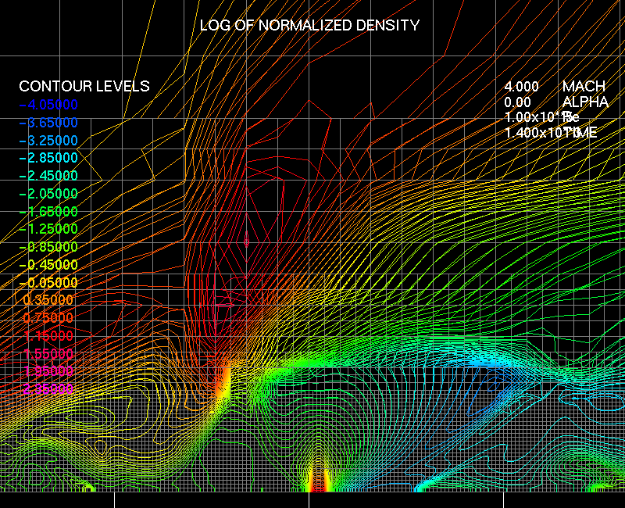Pick the 1.95000 magenta contour level

click(x=48, y=371)
